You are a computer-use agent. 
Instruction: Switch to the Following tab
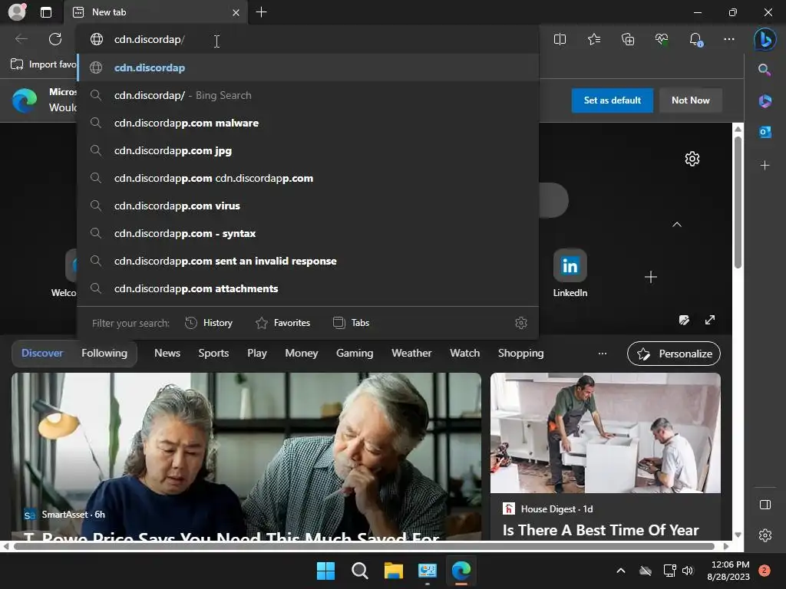click(x=104, y=353)
